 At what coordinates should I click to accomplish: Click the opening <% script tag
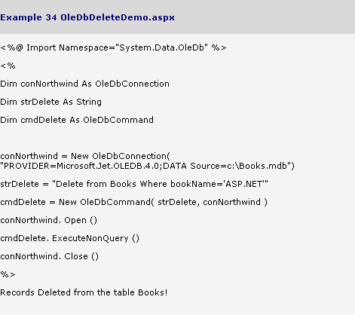click(x=8, y=66)
